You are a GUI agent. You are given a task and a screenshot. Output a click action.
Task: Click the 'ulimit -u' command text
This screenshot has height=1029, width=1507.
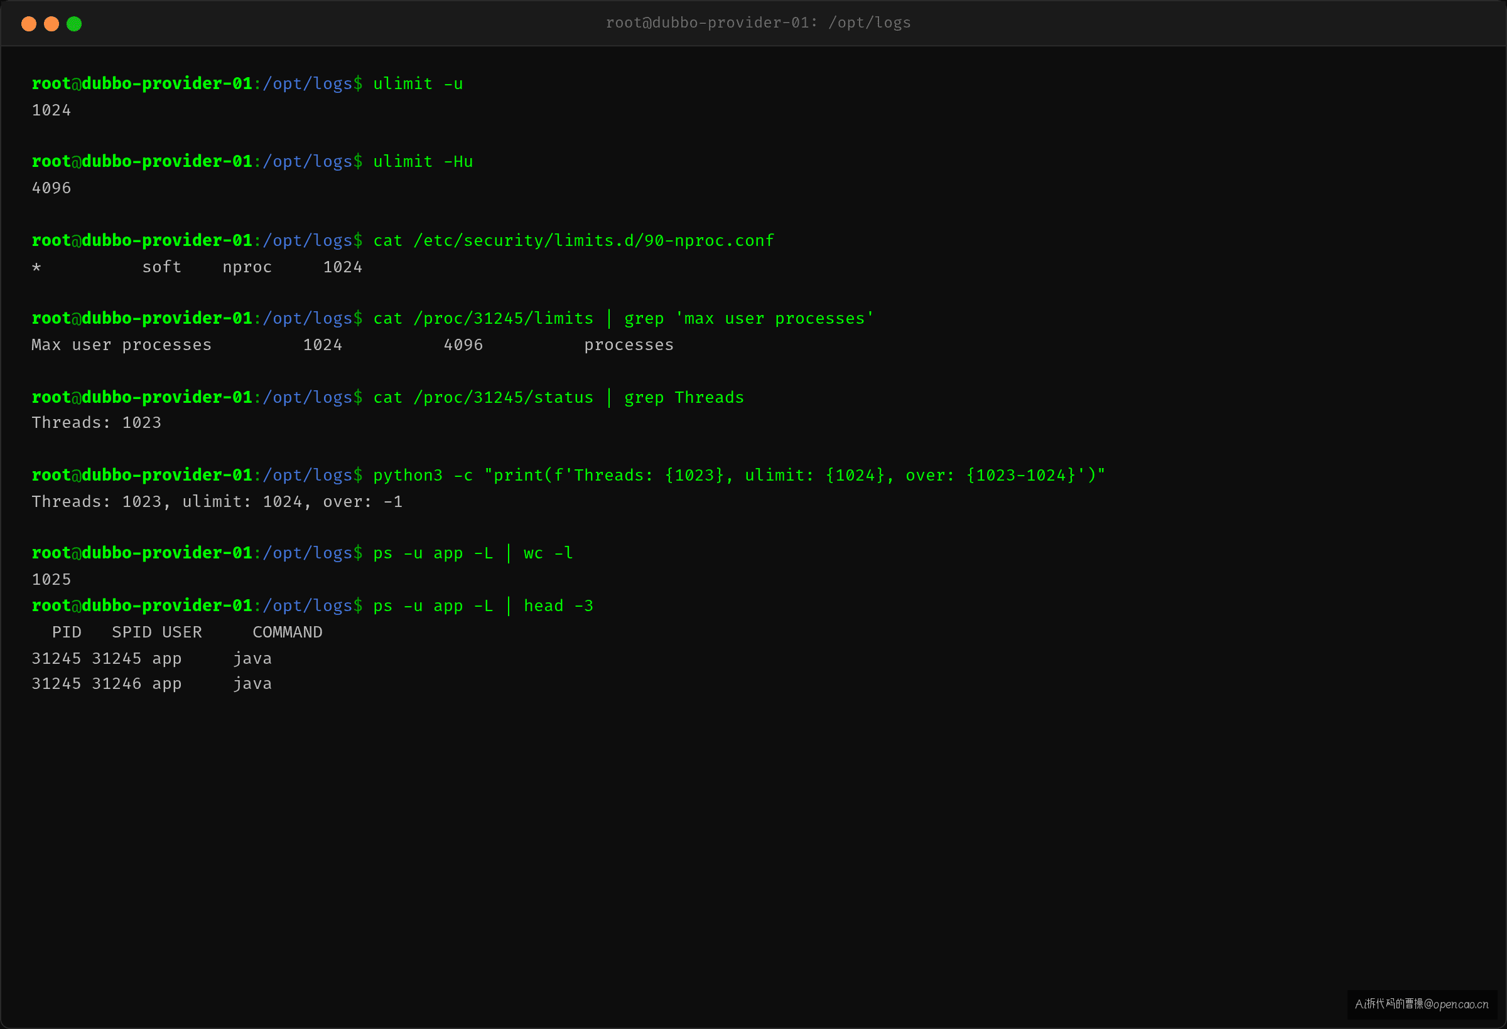[418, 83]
